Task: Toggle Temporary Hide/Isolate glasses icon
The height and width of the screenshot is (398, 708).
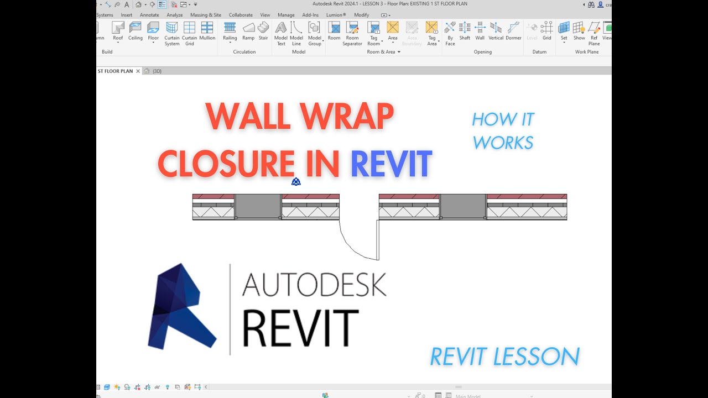Action: coord(157,387)
